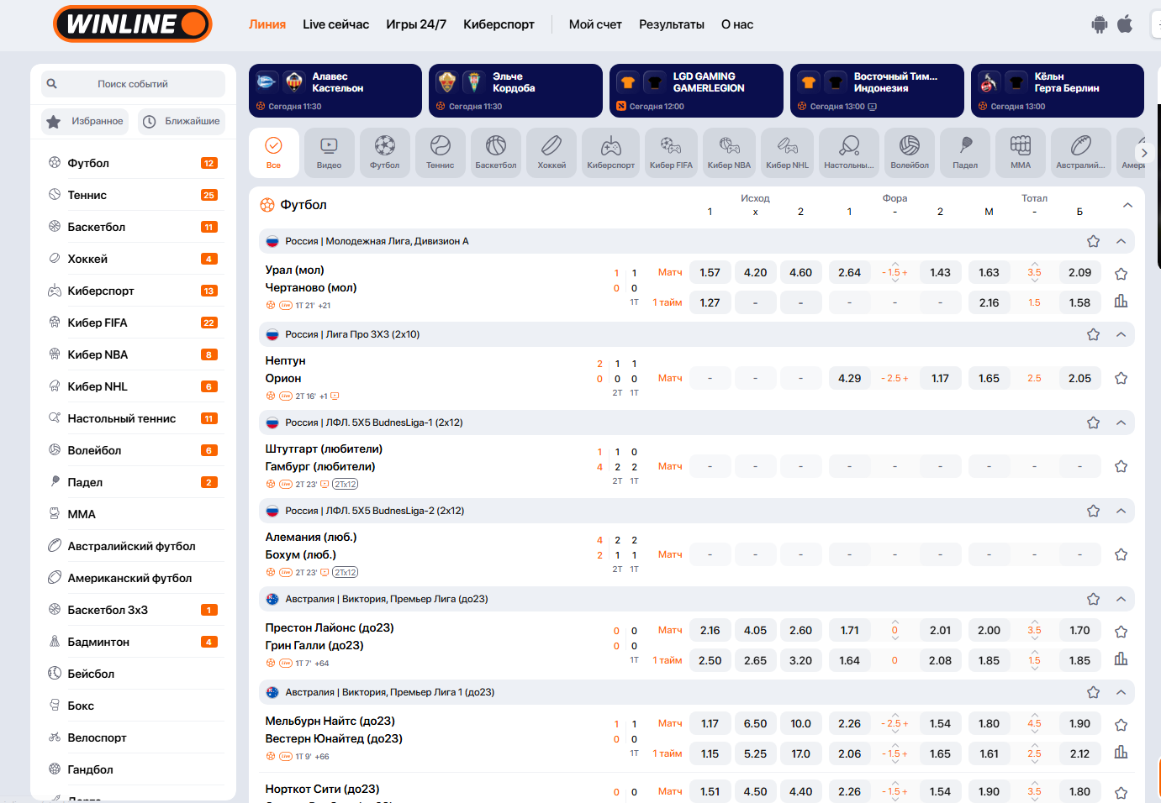Select the Кибер NHL filter icon in carousel
The width and height of the screenshot is (1161, 803).
point(787,153)
